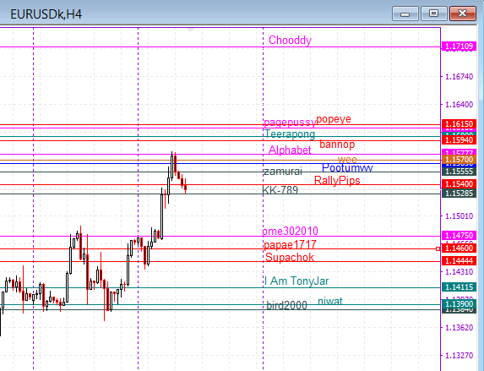The image size is (484, 371).
Task: Select the Alphabet magenta label
Action: [x=290, y=150]
